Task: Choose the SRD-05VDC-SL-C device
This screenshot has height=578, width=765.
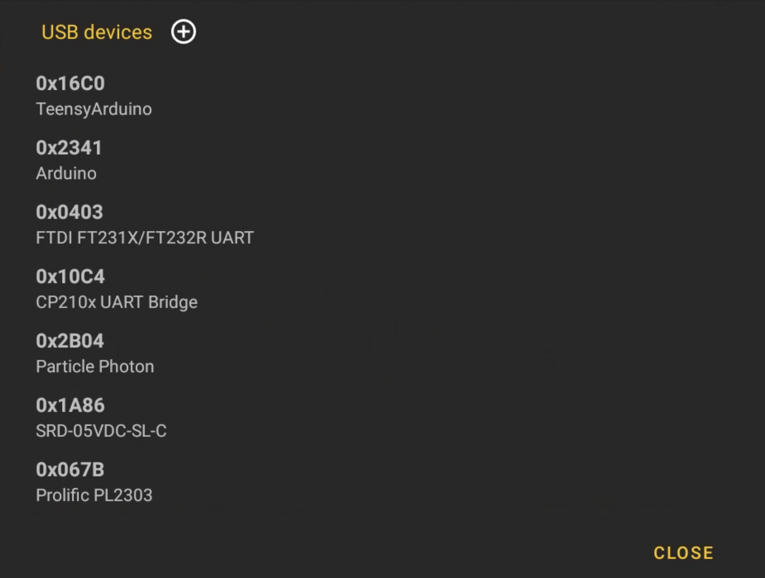Action: pyautogui.click(x=101, y=431)
